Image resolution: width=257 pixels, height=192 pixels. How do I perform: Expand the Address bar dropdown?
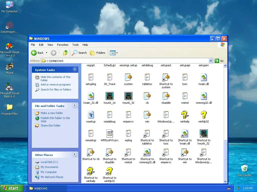(211, 61)
